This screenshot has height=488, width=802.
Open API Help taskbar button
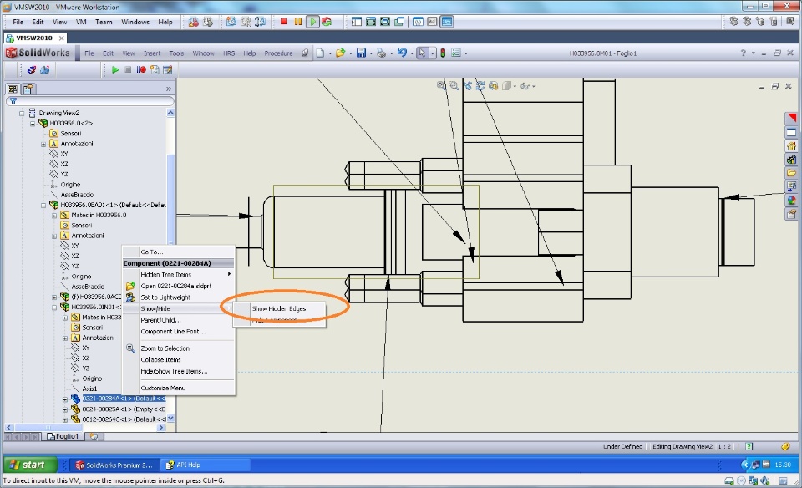point(205,465)
